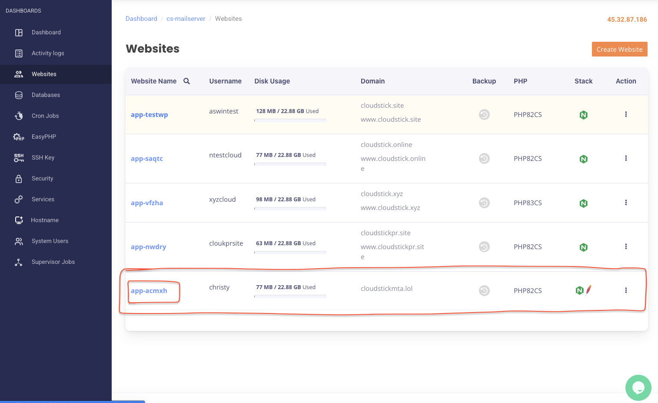The width and height of the screenshot is (658, 403).
Task: Click the search icon beside Website Name
Action: [x=186, y=81]
